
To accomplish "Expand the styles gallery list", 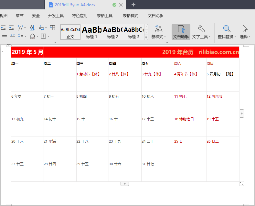I will [x=146, y=38].
